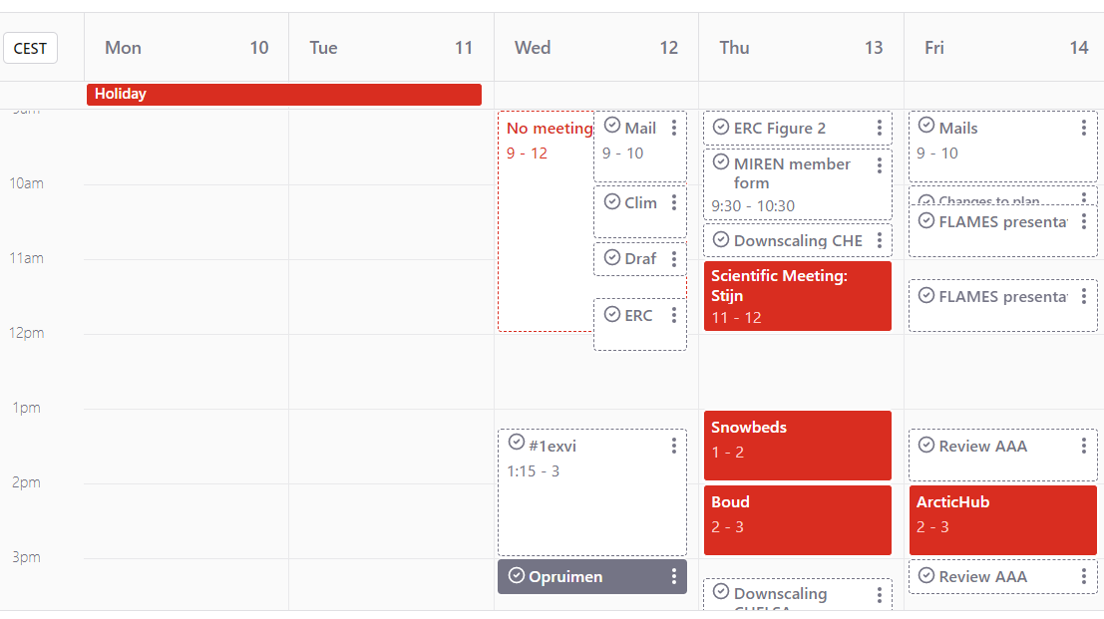Viewport: 1104px width, 619px height.
Task: Mark ERC Figure 2 task complete
Action: click(x=721, y=127)
